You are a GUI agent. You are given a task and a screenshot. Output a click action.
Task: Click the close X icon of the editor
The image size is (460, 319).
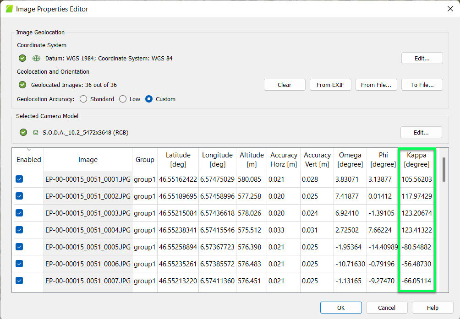coord(450,9)
